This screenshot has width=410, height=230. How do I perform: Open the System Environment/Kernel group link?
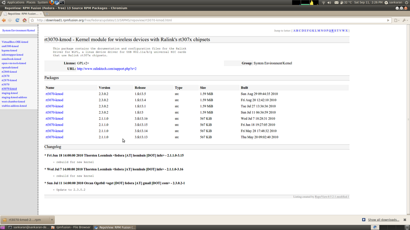pyautogui.click(x=19, y=30)
